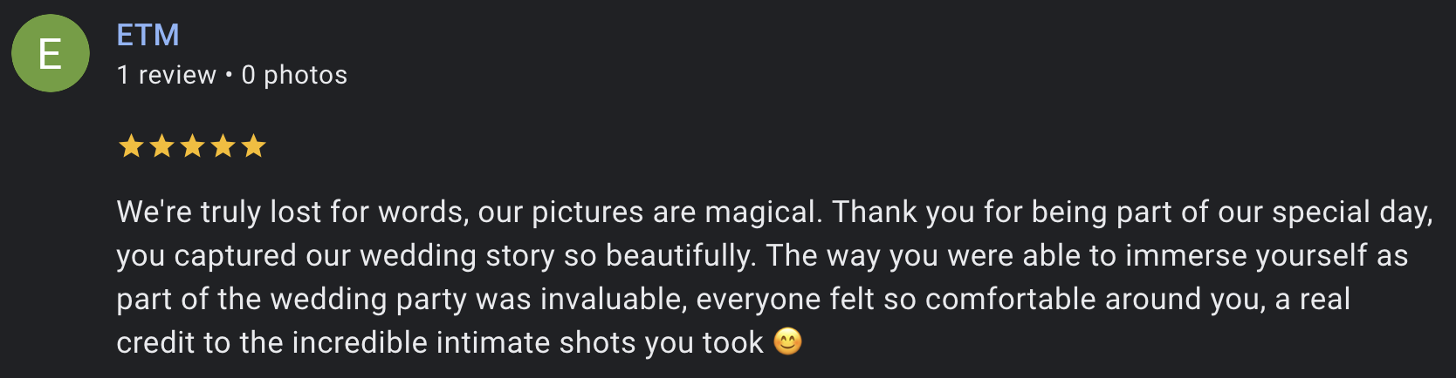The width and height of the screenshot is (1456, 378).
Task: Click the phrase 'special day' in review
Action: 1350,212
